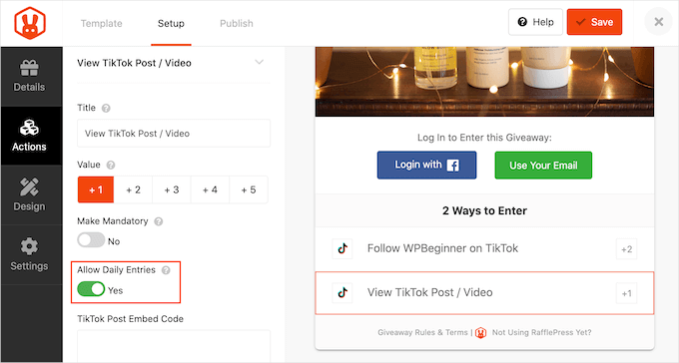679x363 pixels.
Task: Open the Actions sidebar panel
Action: click(29, 136)
